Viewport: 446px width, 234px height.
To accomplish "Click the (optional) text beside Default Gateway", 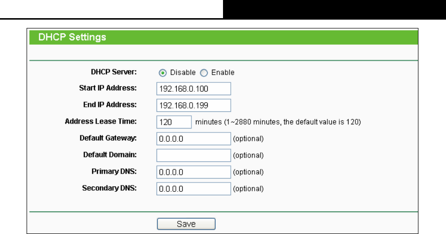I will (x=248, y=139).
